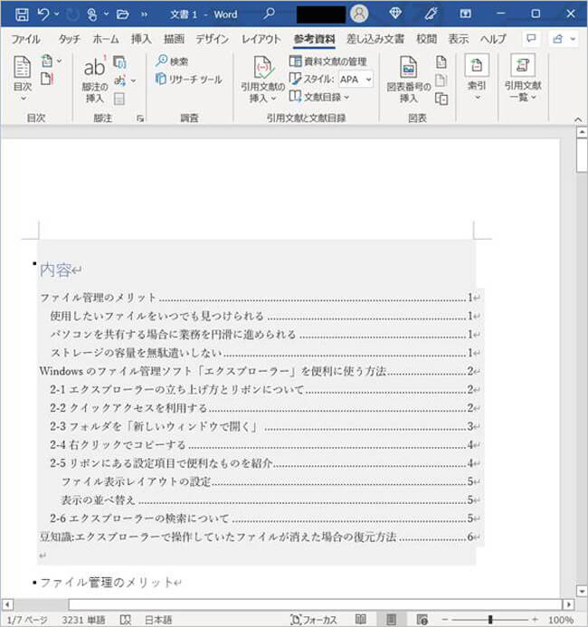Open the comments icon in ribbon
The image size is (588, 627).
[531, 39]
